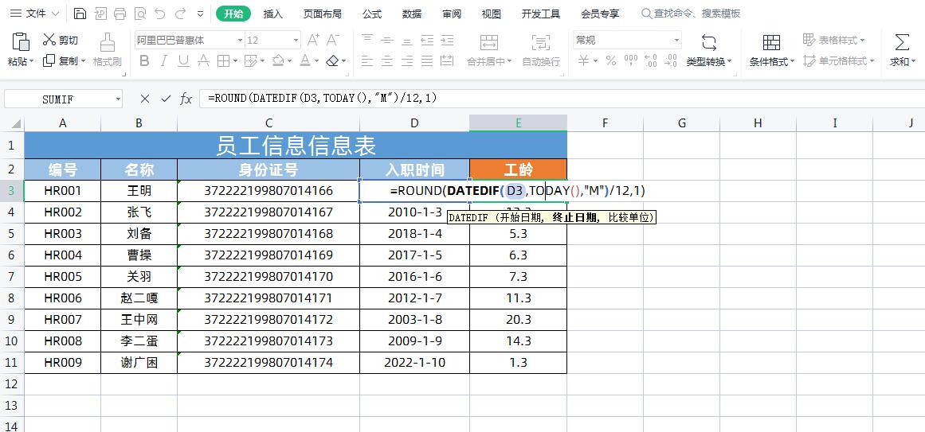Viewport: 925px width, 432px height.
Task: Click the top vertical align icon
Action: pyautogui.click(x=367, y=40)
